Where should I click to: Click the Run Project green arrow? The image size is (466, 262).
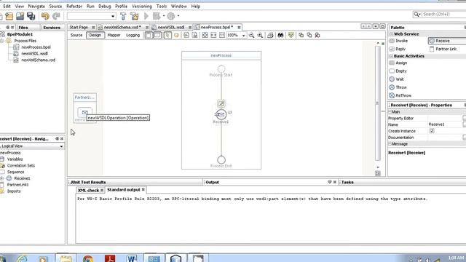[x=146, y=16]
